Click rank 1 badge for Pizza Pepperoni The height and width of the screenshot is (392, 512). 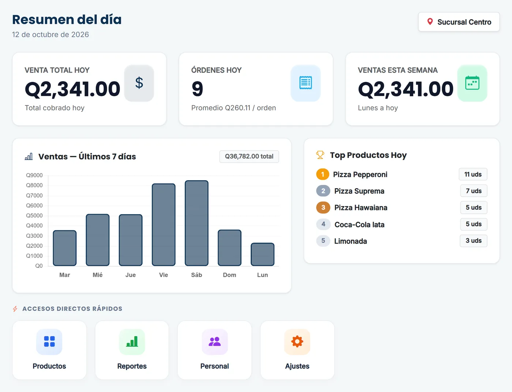323,174
